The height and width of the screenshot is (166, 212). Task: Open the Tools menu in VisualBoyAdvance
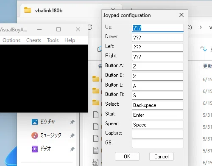coord(53,40)
